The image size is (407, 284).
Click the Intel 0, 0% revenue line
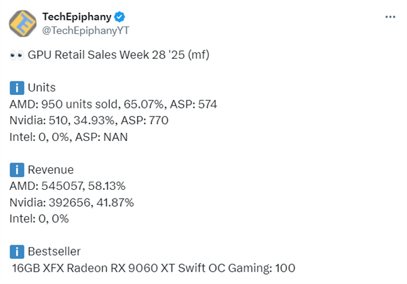pyautogui.click(x=39, y=218)
